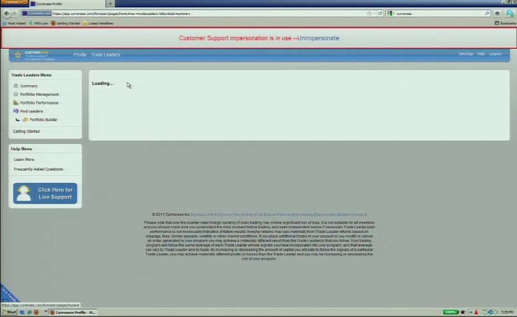Click the Privacy Policy footer link
Viewport: 517px width, 317px height.
click(231, 215)
